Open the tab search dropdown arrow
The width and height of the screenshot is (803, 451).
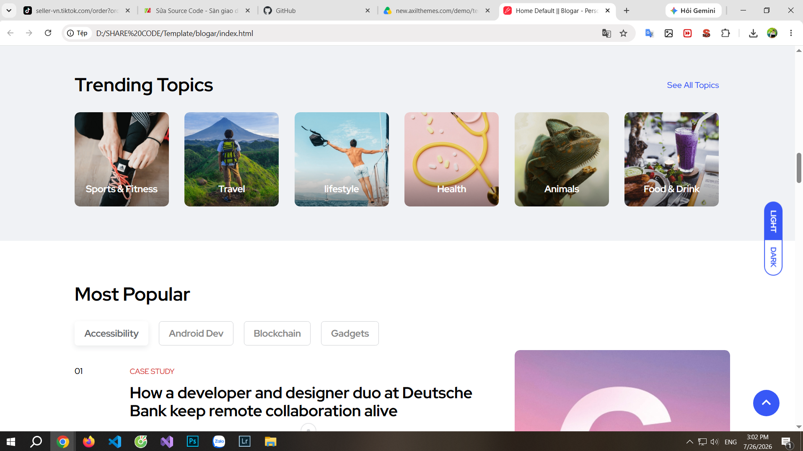9,10
